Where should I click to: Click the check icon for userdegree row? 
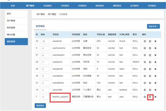point(145,76)
